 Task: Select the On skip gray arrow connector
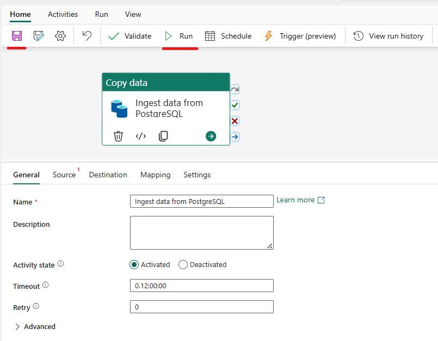(x=235, y=89)
